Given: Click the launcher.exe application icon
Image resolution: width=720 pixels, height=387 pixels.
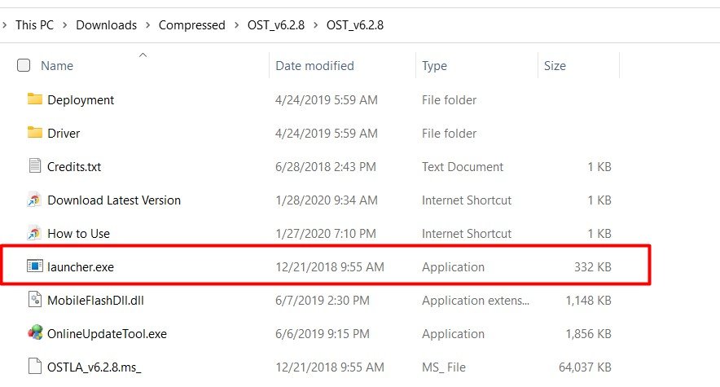Looking at the screenshot, I should (x=35, y=266).
